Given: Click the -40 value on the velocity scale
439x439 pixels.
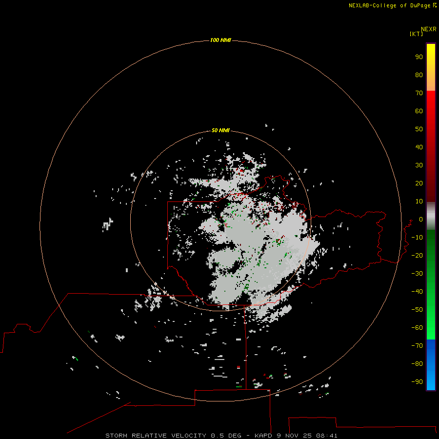Looking at the screenshot, I should pos(417,292).
